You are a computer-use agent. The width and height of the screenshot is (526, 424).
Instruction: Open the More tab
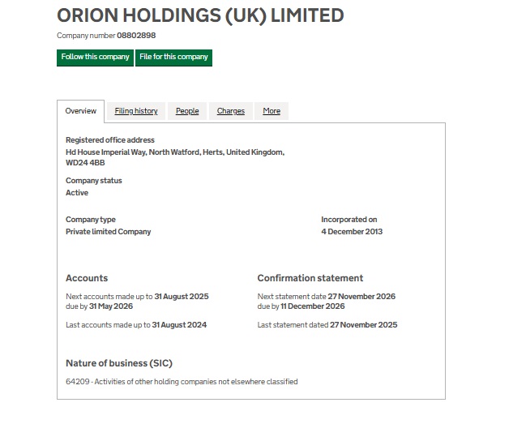pyautogui.click(x=272, y=111)
